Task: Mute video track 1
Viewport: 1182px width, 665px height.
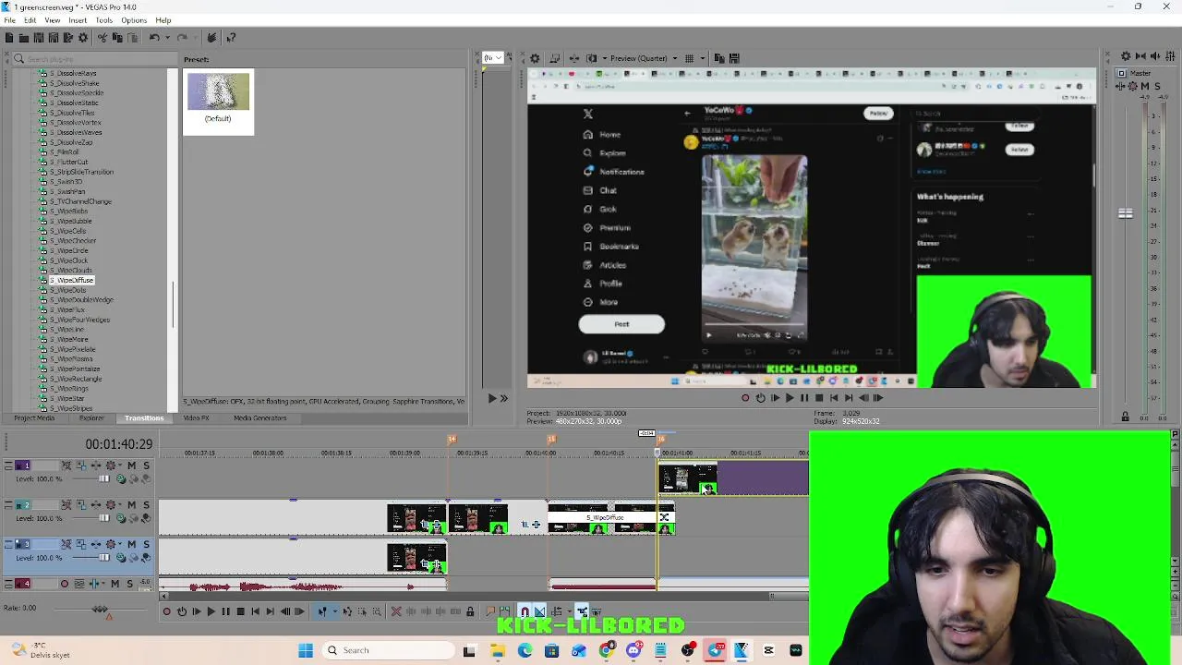Action: [132, 465]
